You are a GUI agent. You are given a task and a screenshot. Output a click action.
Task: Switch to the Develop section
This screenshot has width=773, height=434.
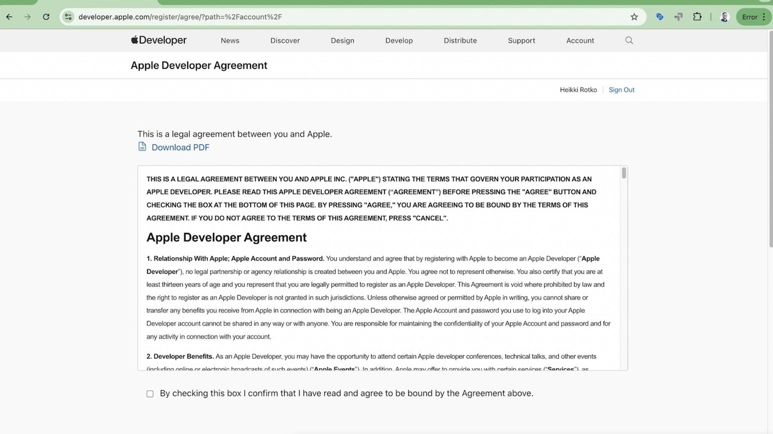click(399, 39)
